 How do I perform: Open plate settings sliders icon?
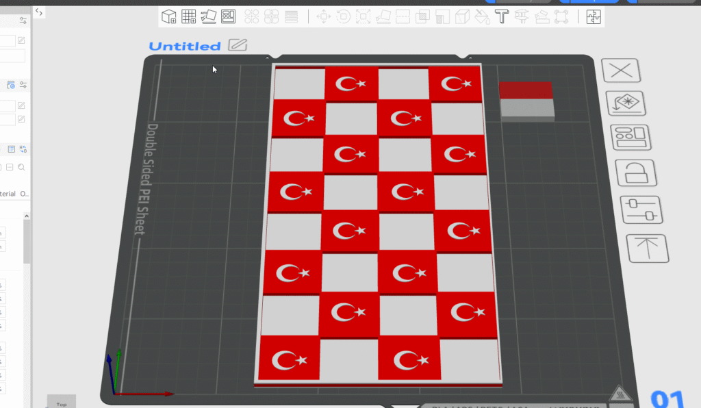pyautogui.click(x=641, y=210)
